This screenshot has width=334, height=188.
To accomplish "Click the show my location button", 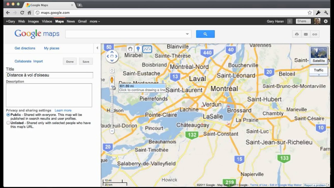I will point(112,70).
